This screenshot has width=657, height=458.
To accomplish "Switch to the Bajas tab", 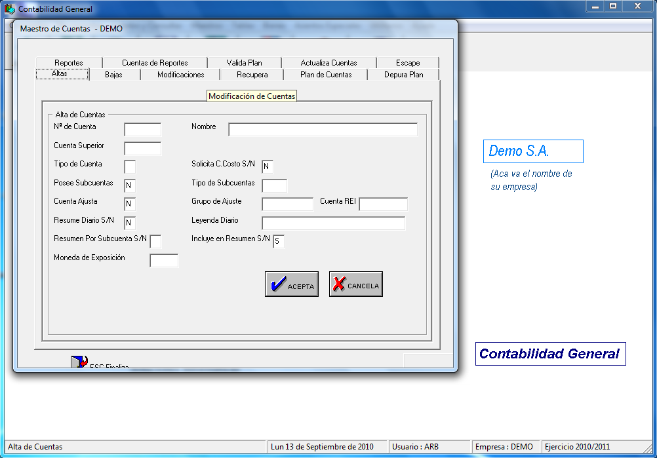I will pos(113,75).
